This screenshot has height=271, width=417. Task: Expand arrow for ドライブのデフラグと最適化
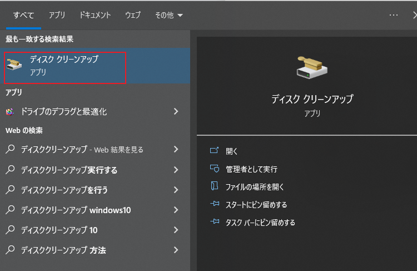176,111
